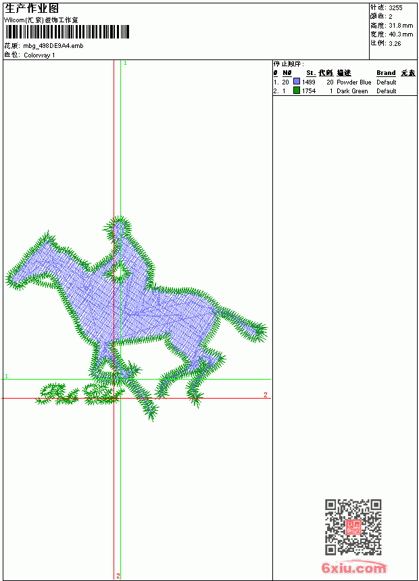Click the QR code image

pyautogui.click(x=353, y=527)
